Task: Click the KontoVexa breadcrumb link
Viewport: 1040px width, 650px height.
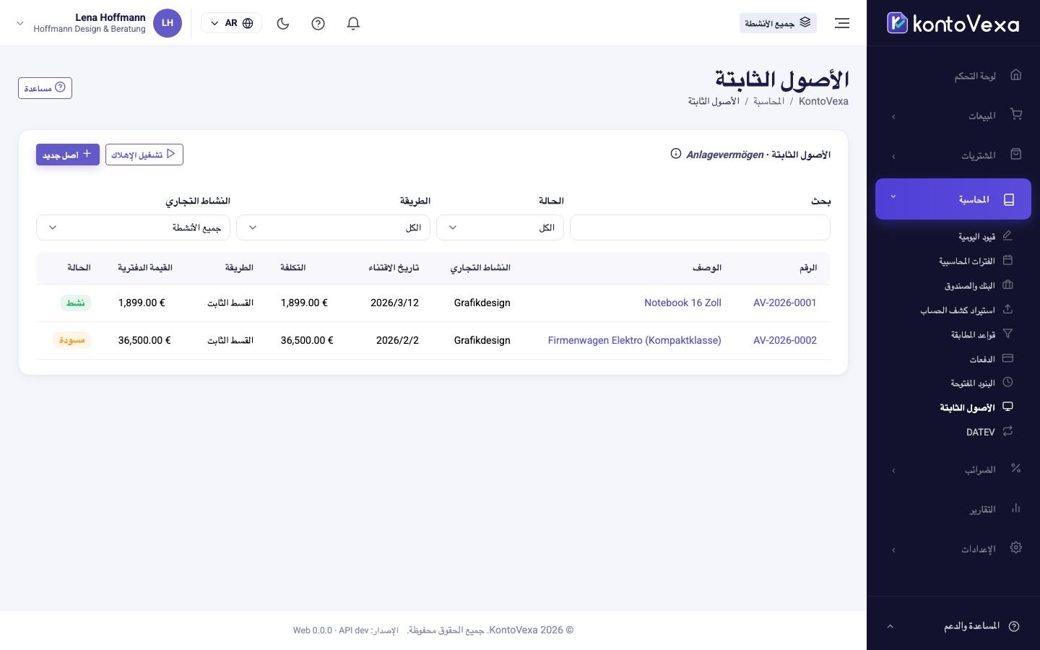Action: click(823, 101)
